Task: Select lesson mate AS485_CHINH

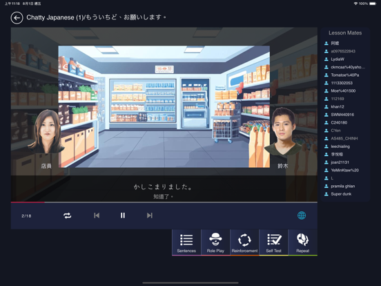Action: click(x=344, y=138)
